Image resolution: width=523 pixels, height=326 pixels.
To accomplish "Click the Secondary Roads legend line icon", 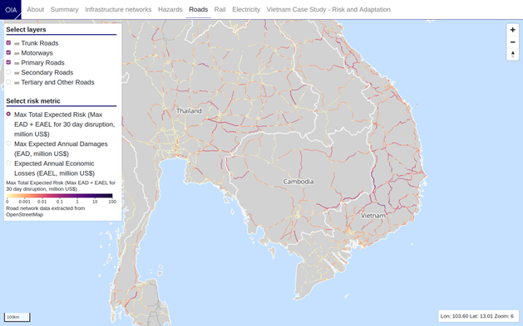I will coord(17,73).
